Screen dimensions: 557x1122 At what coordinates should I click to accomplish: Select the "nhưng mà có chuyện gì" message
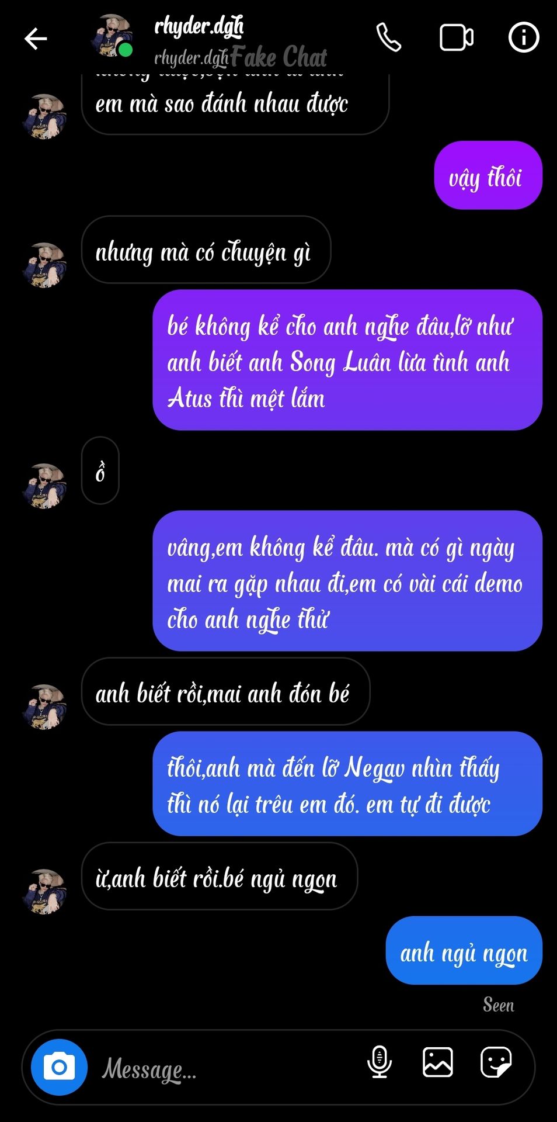coord(206,250)
